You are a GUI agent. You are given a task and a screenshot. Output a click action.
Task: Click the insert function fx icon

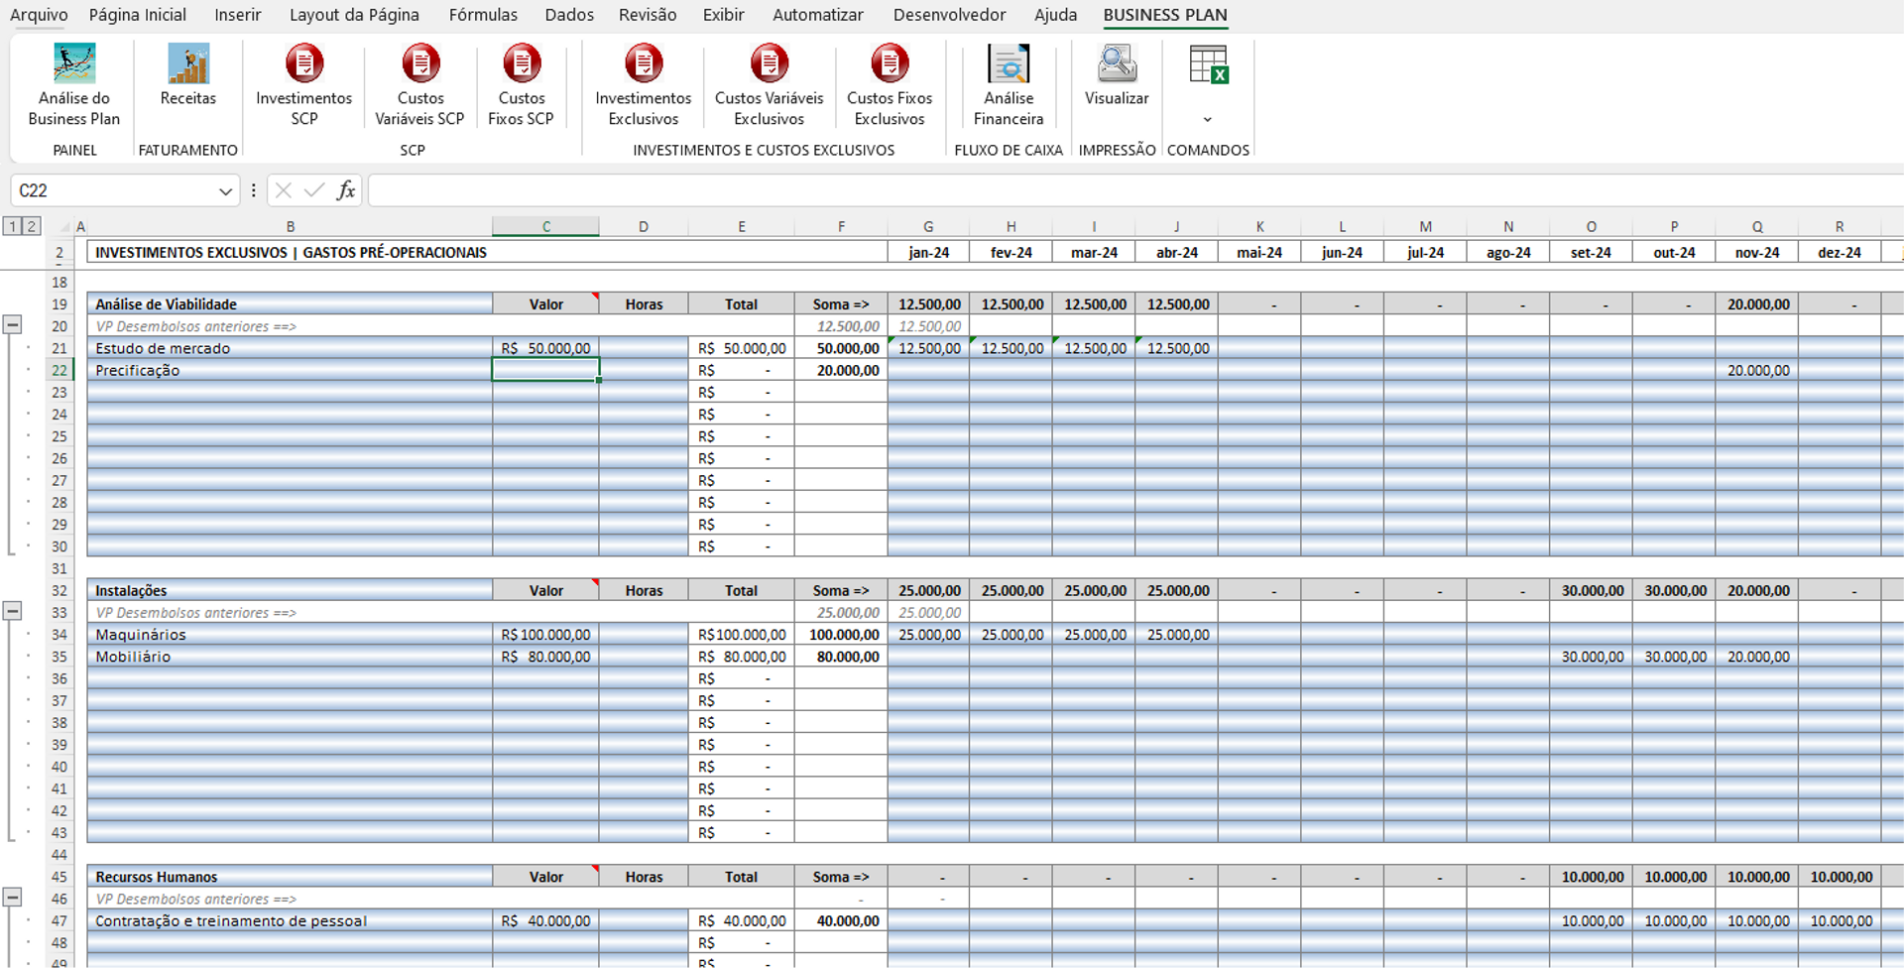pyautogui.click(x=346, y=190)
